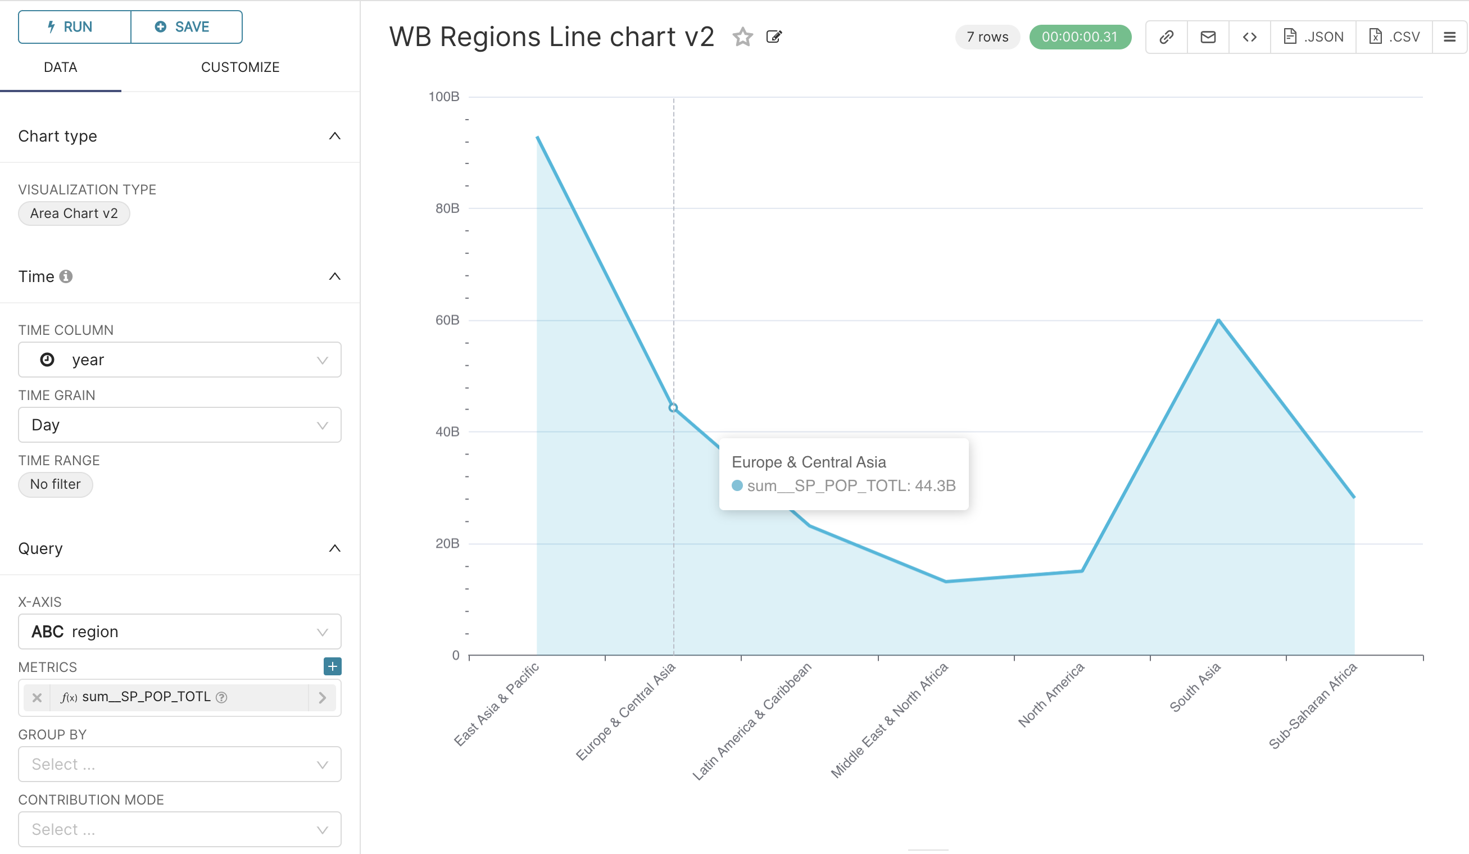Open the hamburger menu for more actions
Screen dimensions: 1469x854
(x=1449, y=37)
